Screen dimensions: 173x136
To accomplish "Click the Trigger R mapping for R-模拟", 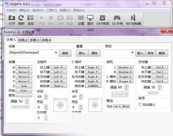I will click(x=125, y=81).
